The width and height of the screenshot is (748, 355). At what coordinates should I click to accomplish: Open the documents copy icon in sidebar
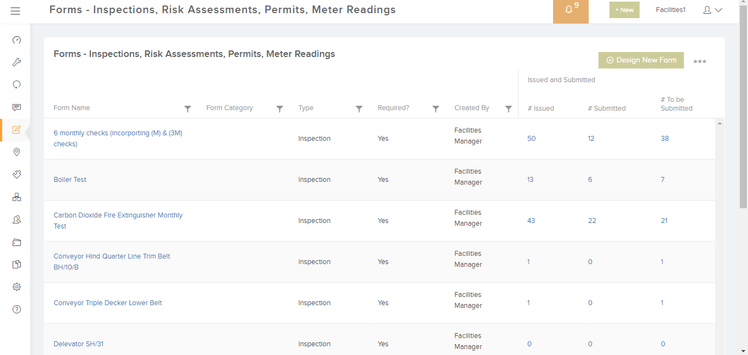[16, 265]
